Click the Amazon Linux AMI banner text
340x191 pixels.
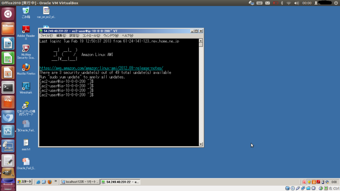(x=97, y=55)
